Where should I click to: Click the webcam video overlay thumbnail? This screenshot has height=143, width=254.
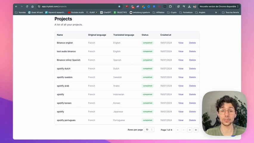(224, 113)
